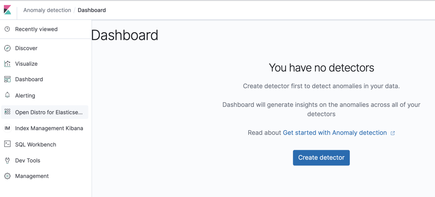Click the Anomaly detection breadcrumb
Screen dimensions: 435x197
click(47, 10)
